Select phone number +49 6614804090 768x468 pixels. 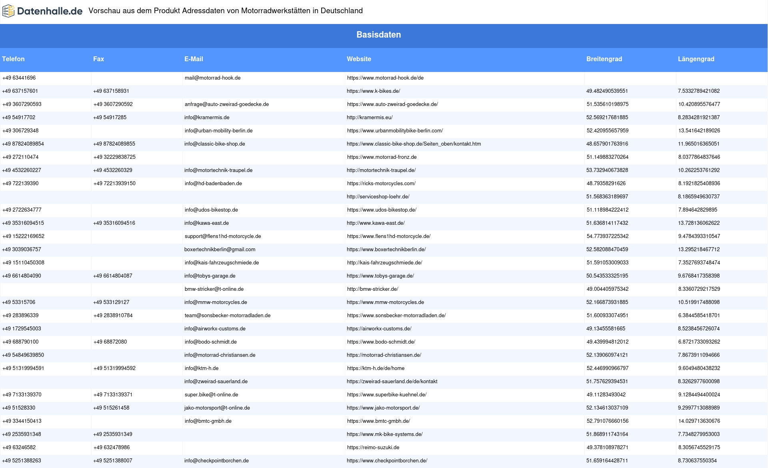[x=22, y=276]
